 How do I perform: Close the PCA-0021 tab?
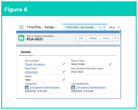pos(104,27)
